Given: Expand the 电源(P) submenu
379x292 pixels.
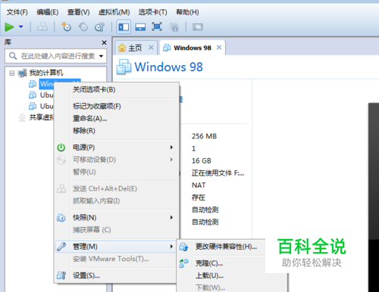Looking at the screenshot, I should [115, 148].
